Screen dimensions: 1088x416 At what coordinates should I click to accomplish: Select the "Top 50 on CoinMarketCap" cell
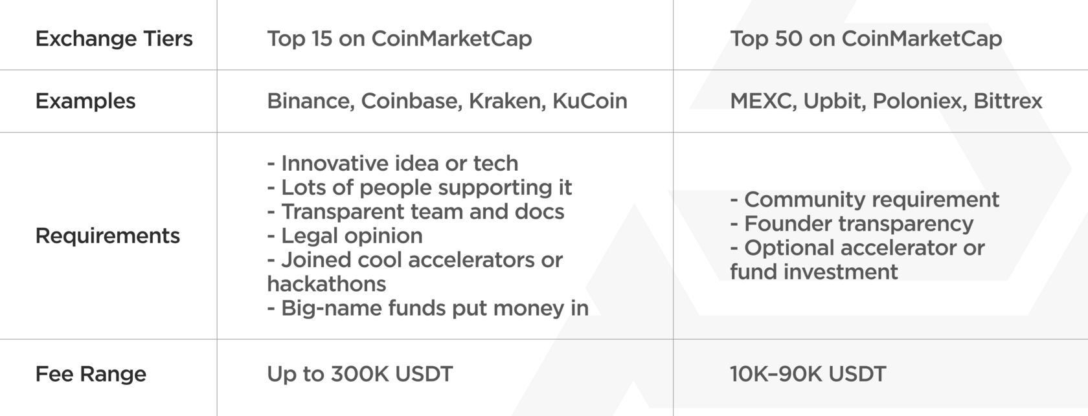click(x=866, y=39)
